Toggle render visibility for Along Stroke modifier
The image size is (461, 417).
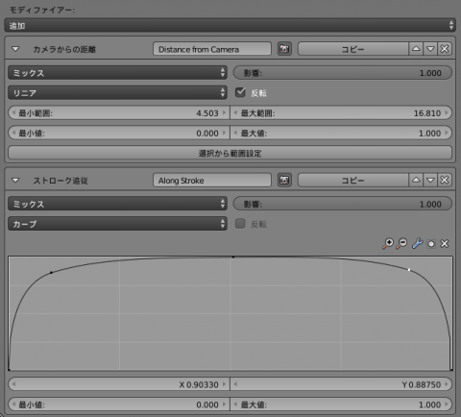(x=284, y=180)
